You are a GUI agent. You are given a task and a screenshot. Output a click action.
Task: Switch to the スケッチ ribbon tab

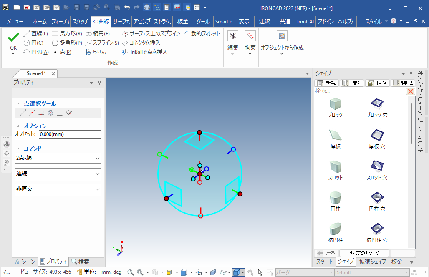click(x=81, y=21)
